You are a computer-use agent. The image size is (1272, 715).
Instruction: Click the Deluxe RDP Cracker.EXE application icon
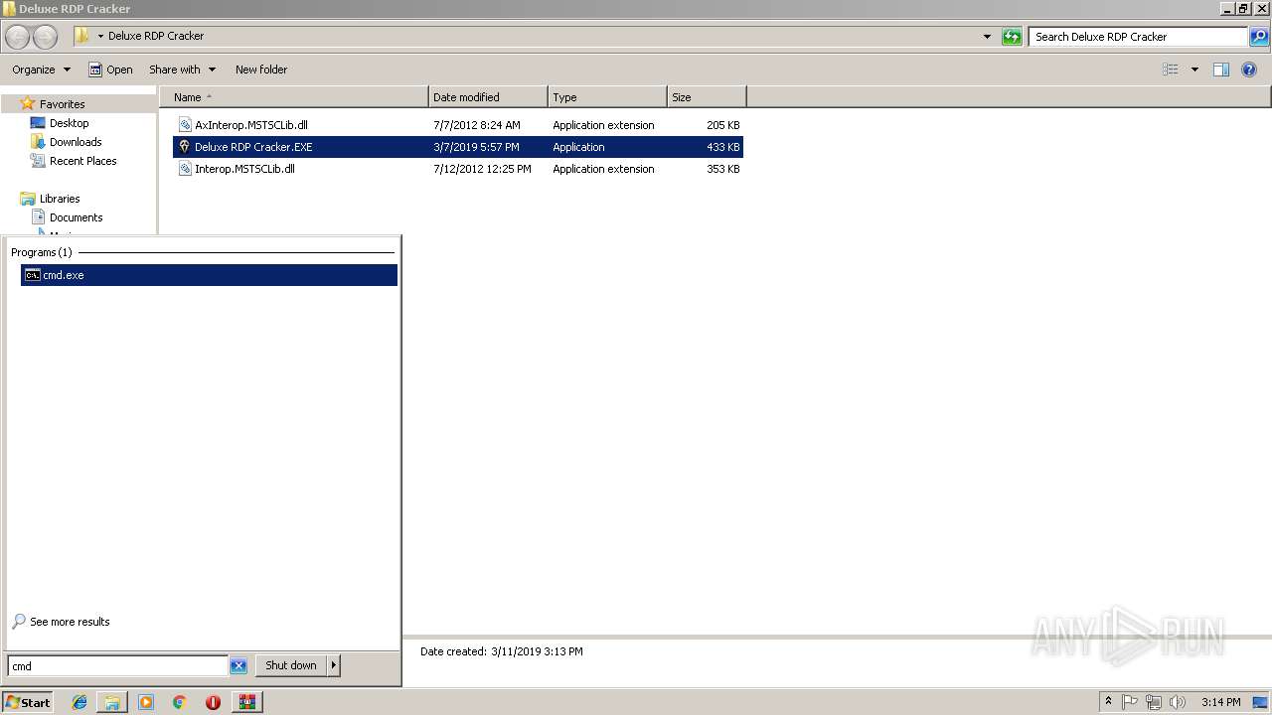184,147
